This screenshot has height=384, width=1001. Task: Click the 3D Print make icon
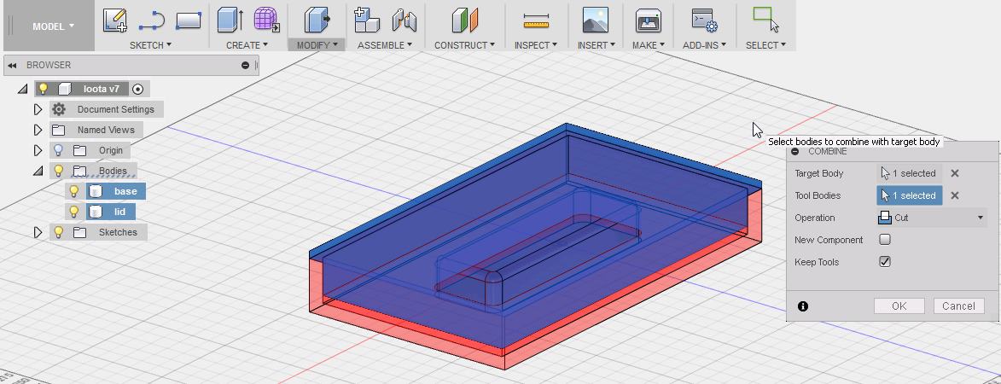(x=648, y=20)
